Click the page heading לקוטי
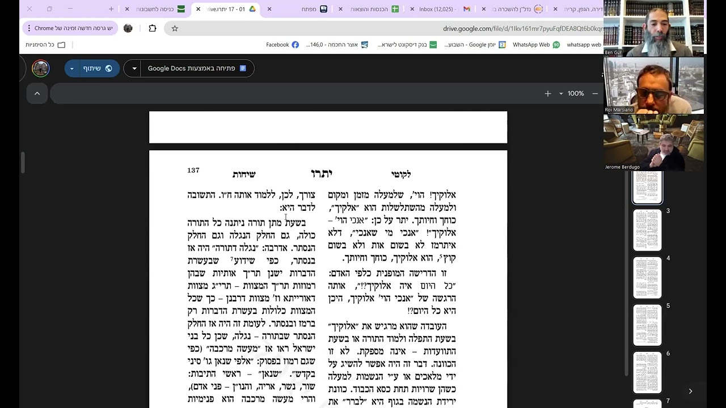 400,174
